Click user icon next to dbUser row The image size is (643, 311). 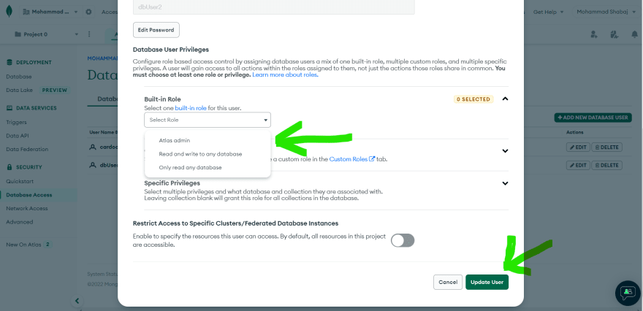pyautogui.click(x=93, y=165)
